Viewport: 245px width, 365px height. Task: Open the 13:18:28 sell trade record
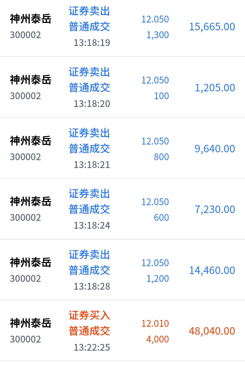122,270
